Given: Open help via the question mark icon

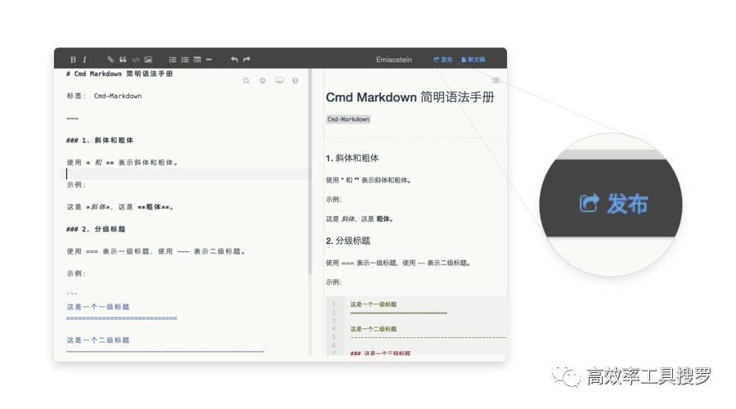Looking at the screenshot, I should click(x=295, y=81).
